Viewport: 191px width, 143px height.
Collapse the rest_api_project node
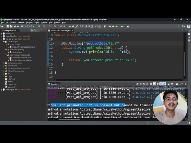pyautogui.click(x=1, y=39)
